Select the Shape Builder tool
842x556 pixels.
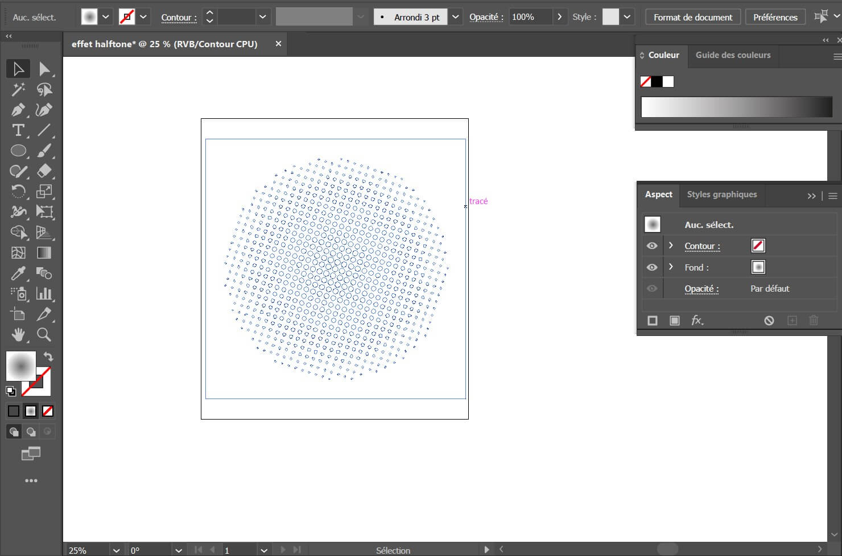(18, 233)
